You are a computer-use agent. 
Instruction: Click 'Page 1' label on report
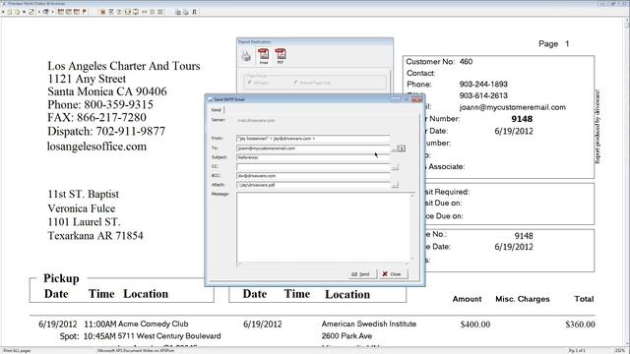click(x=554, y=43)
